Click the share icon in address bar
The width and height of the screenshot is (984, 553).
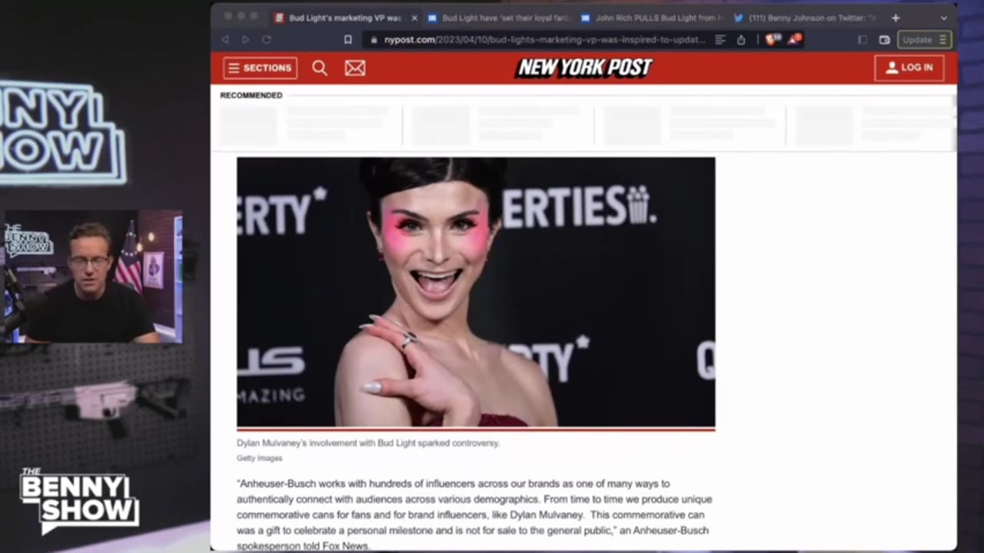click(x=741, y=39)
